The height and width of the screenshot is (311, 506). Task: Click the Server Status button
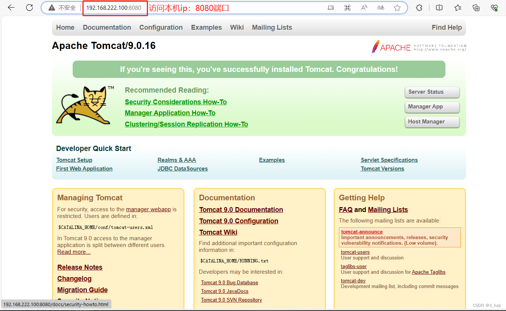(432, 92)
